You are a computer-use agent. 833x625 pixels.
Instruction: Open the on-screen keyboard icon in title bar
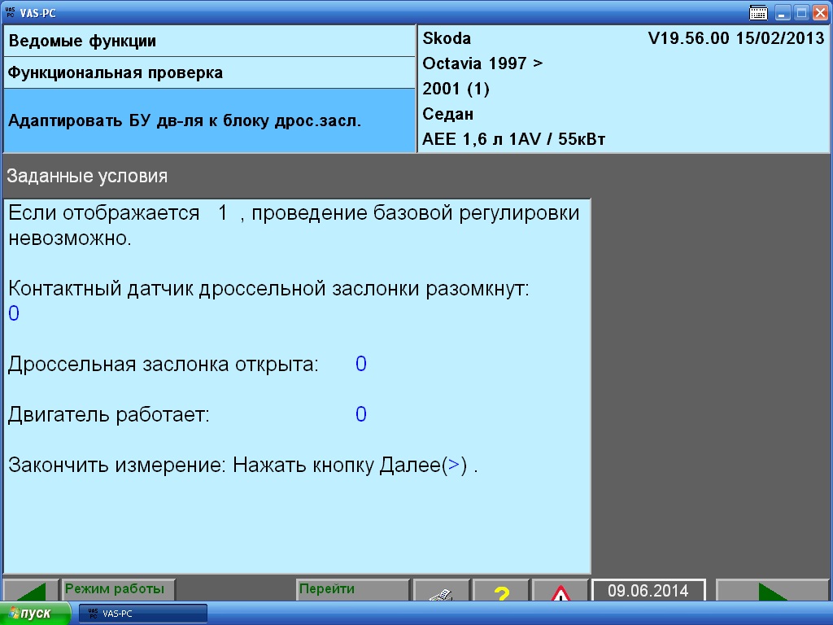(758, 13)
